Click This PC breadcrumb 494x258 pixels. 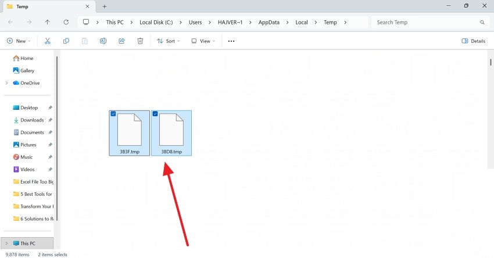click(x=114, y=22)
